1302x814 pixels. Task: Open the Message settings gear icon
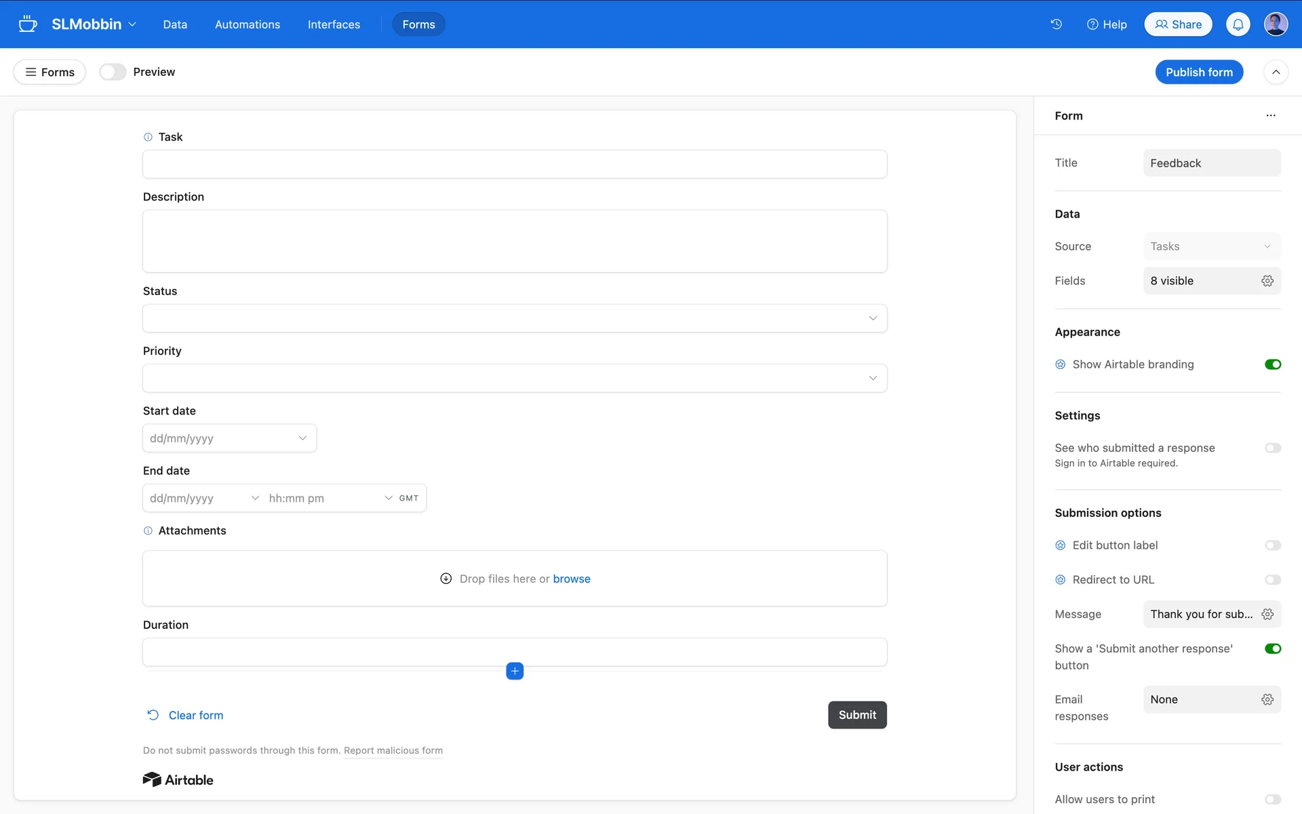(x=1267, y=614)
